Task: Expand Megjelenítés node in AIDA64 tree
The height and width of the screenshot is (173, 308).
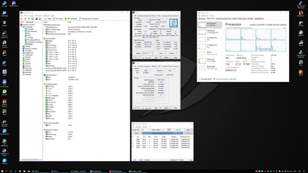Action: (22, 53)
